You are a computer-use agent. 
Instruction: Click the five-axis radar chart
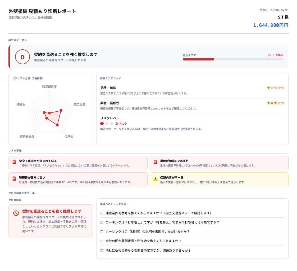[x=50, y=111]
